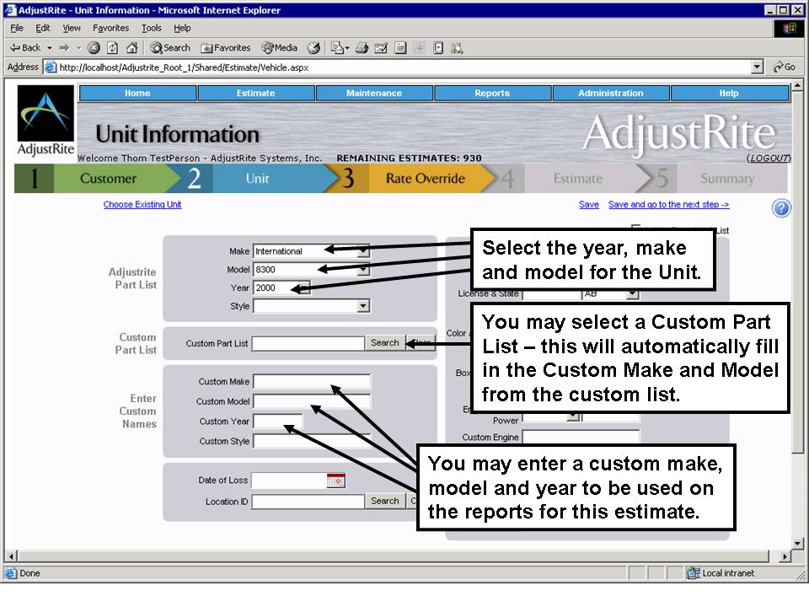Screen dimensions: 809x607
Task: Open the blue Help navigation tab
Action: click(729, 93)
